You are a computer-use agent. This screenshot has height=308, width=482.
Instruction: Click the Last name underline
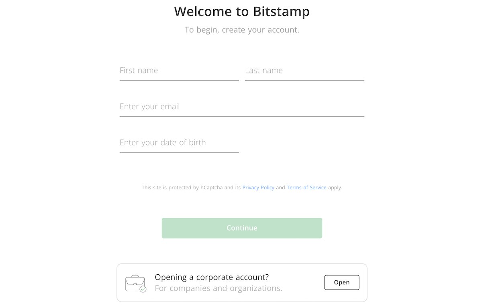tap(304, 80)
